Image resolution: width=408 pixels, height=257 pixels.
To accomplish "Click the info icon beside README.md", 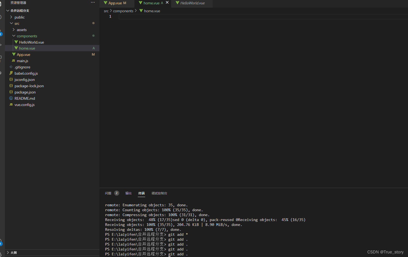I will 11,98.
